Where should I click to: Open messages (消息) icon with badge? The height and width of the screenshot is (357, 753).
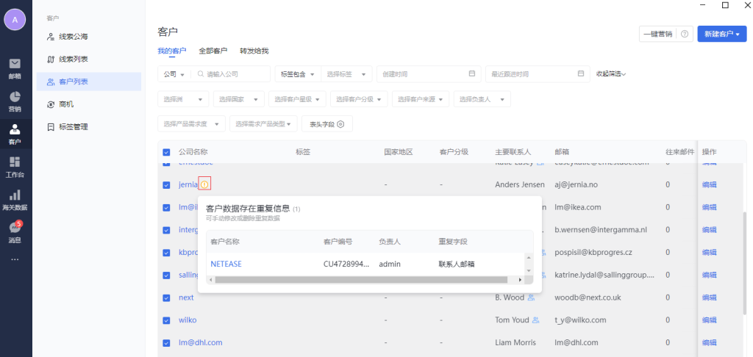[15, 231]
